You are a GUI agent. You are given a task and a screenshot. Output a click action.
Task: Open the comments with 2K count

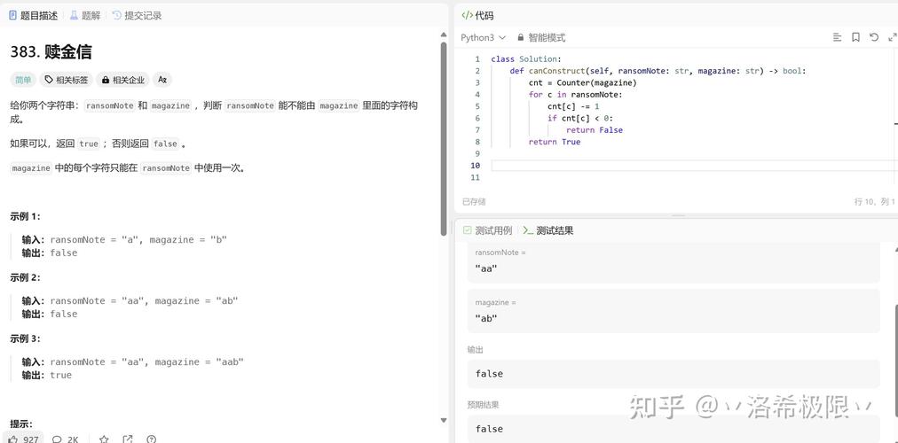click(x=66, y=439)
